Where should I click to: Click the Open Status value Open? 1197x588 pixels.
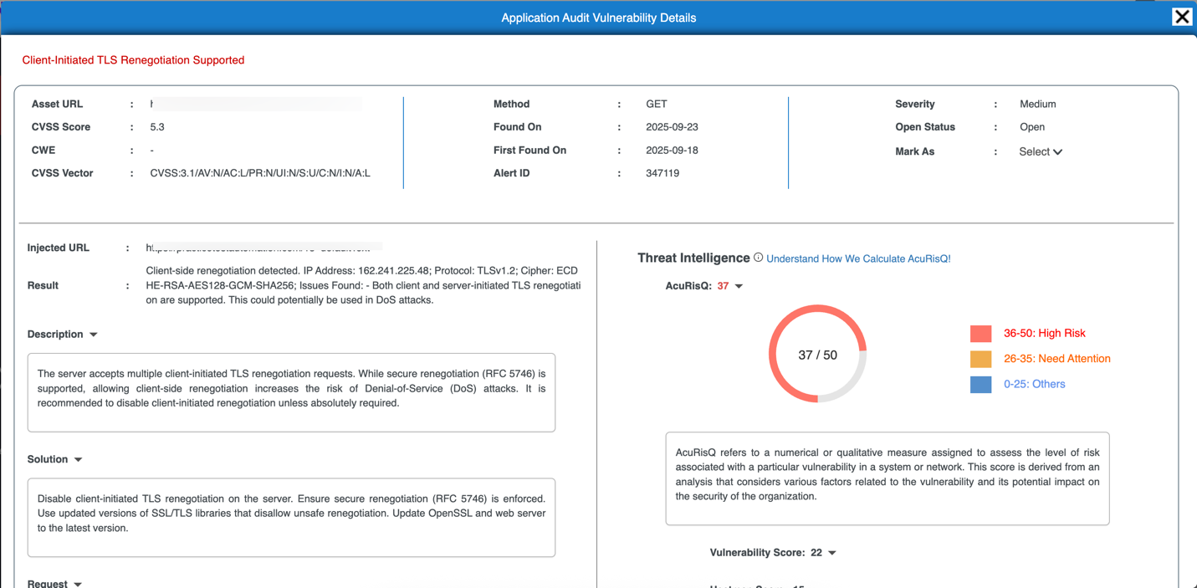[1032, 126]
